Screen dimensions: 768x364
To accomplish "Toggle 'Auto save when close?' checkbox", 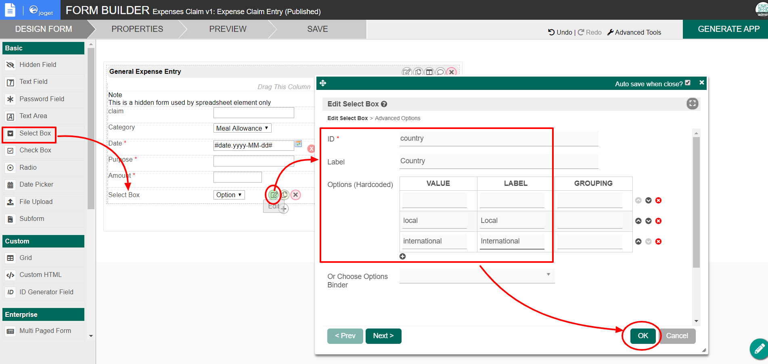I will (688, 83).
